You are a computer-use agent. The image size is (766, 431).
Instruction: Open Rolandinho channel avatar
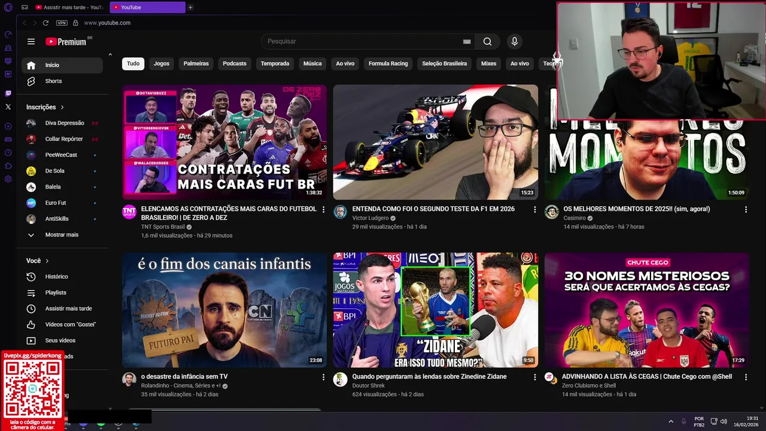tap(129, 380)
